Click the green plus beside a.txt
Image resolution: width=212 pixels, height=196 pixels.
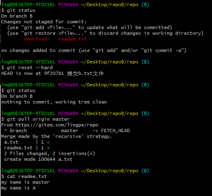(x=48, y=142)
